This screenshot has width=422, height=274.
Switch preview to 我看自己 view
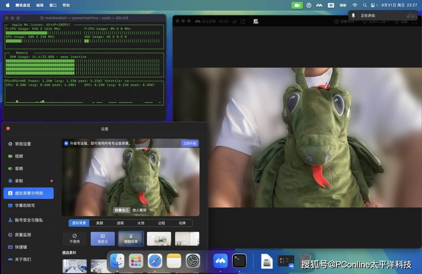122,210
